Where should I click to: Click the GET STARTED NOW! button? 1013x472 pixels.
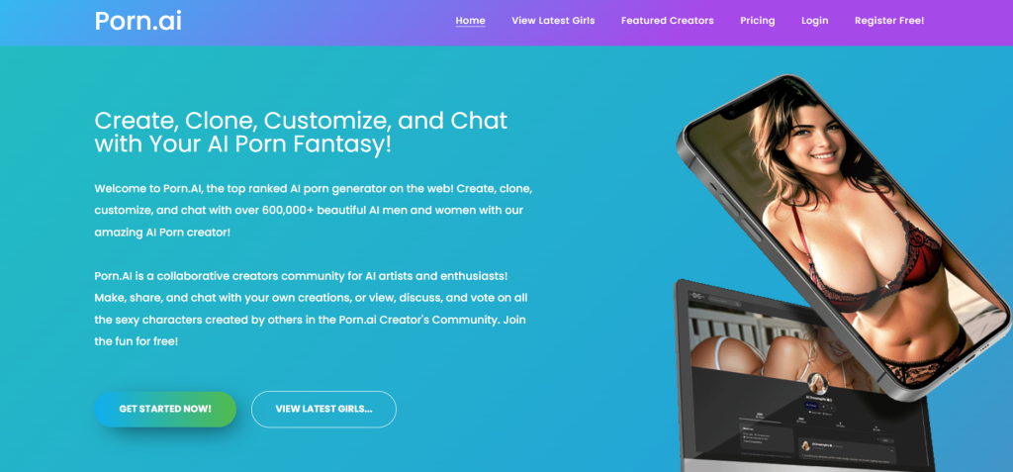click(165, 410)
